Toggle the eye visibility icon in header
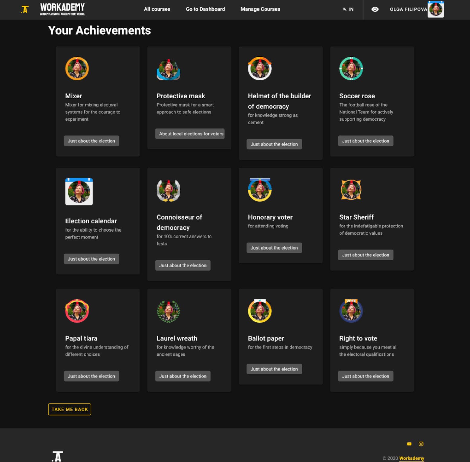This screenshot has width=470, height=462. coord(375,9)
